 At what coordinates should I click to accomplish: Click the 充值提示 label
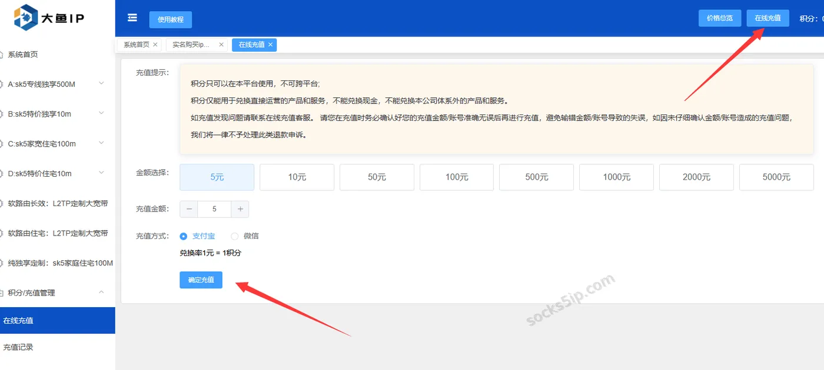click(152, 73)
